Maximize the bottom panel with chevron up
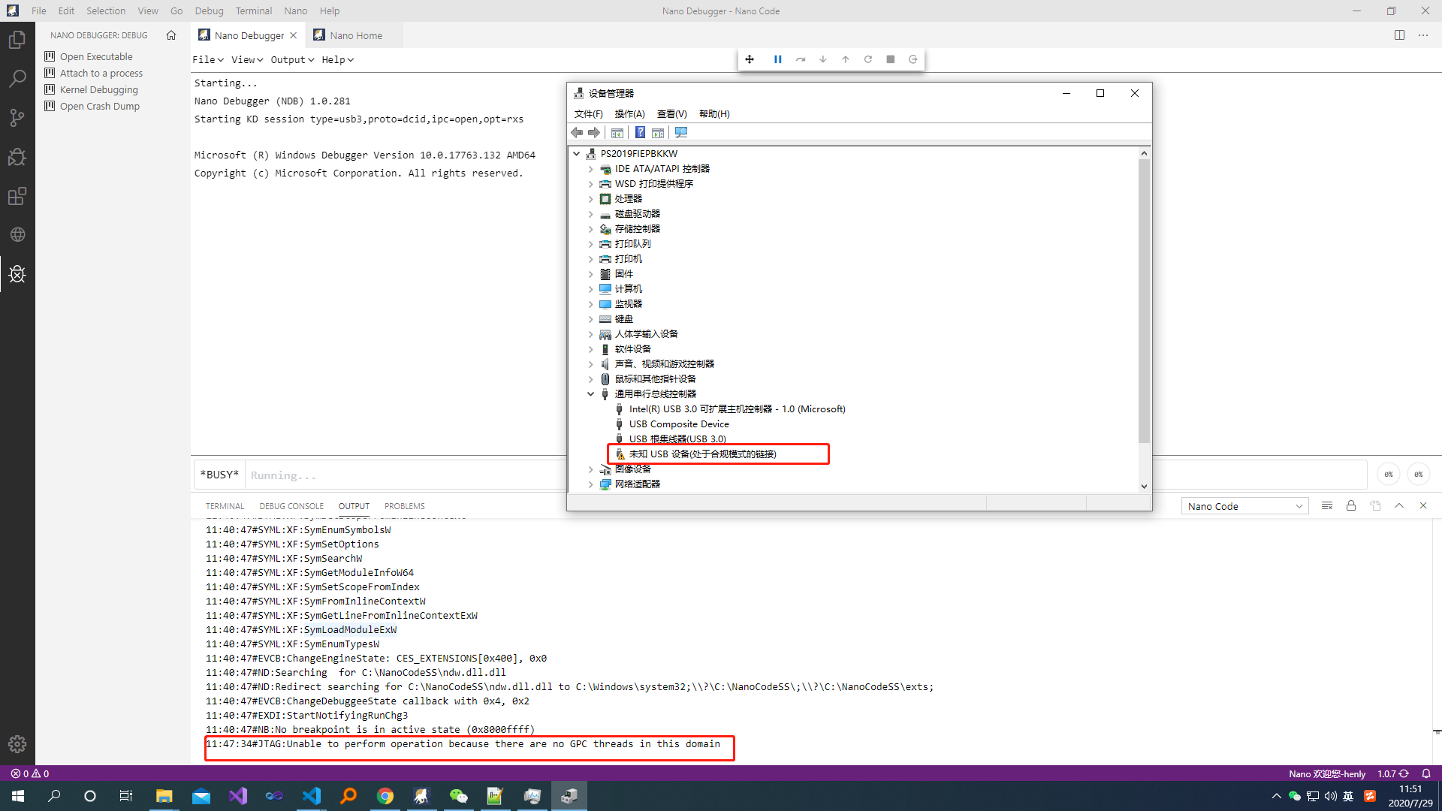 [x=1399, y=506]
